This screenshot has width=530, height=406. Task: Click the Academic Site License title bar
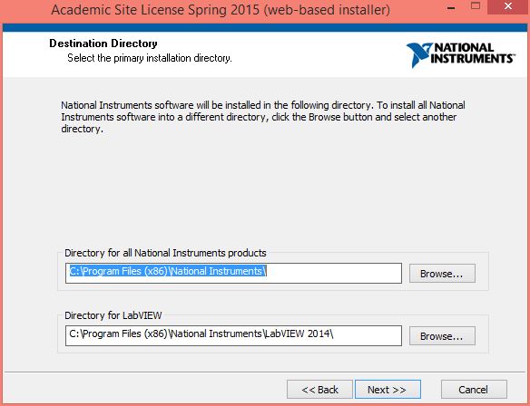coord(221,9)
